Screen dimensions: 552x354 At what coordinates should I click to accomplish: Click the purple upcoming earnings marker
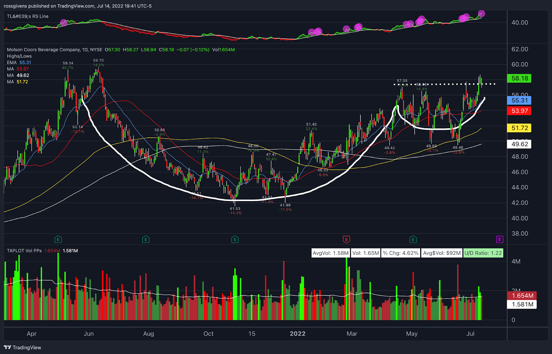[500, 239]
